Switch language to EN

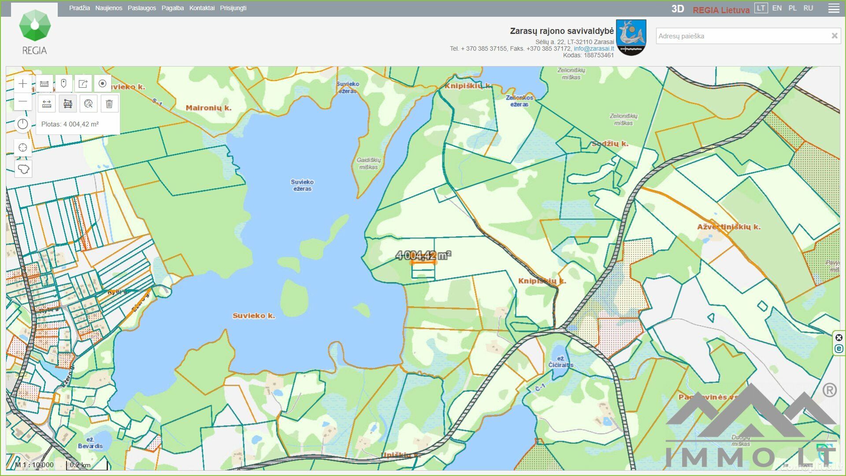pyautogui.click(x=777, y=8)
